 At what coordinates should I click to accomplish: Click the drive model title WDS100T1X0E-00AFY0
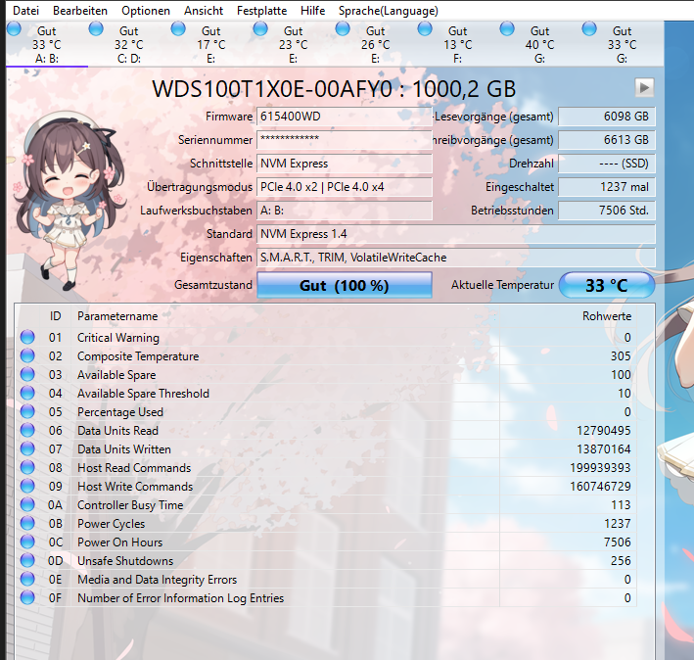(272, 89)
